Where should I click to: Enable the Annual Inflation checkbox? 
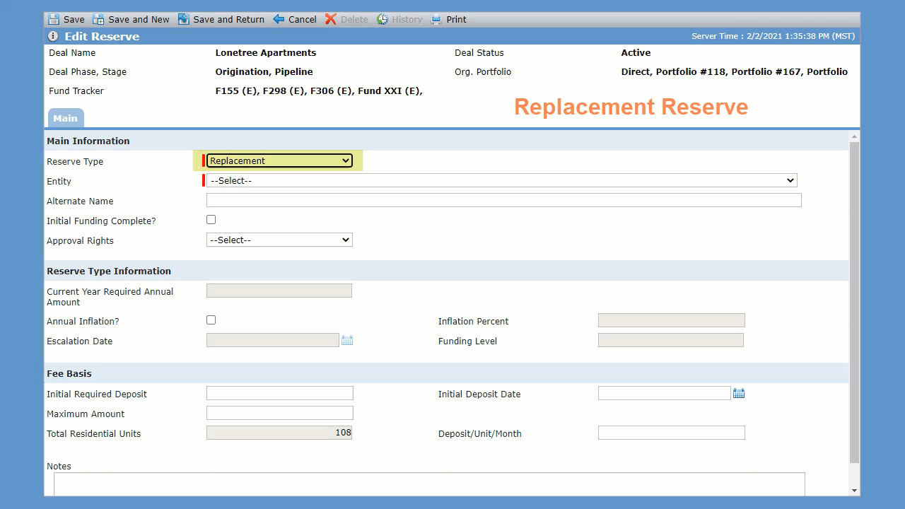pyautogui.click(x=211, y=320)
